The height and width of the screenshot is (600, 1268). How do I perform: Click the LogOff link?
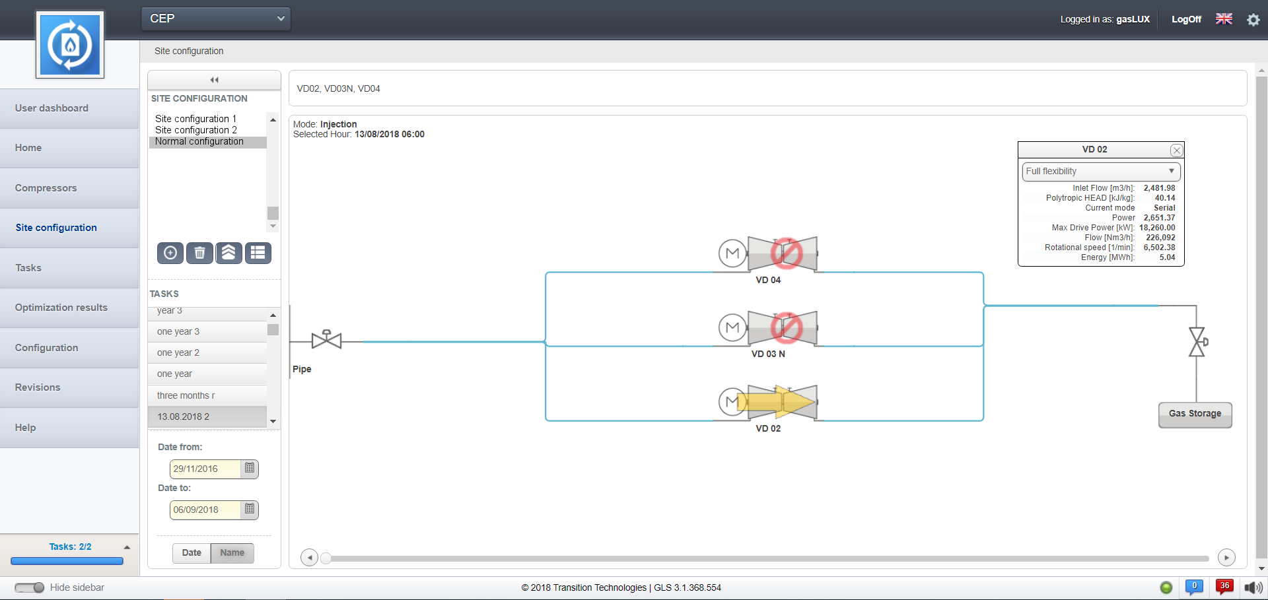[x=1186, y=19]
